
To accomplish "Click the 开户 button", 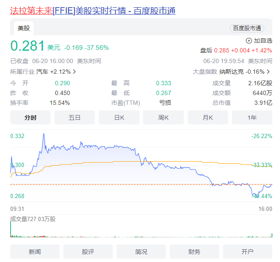I will 248,251.
